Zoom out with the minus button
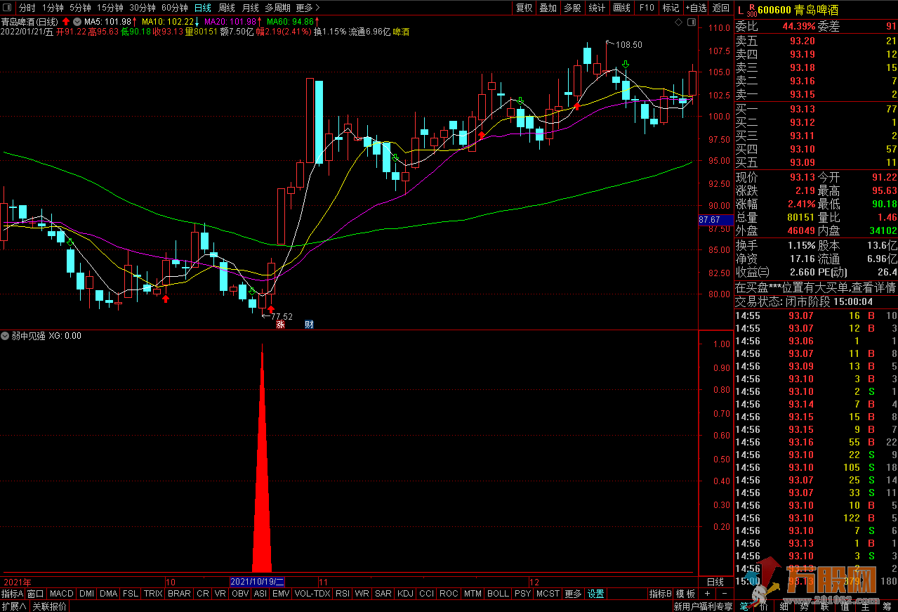The height and width of the screenshot is (612, 898). click(x=724, y=594)
